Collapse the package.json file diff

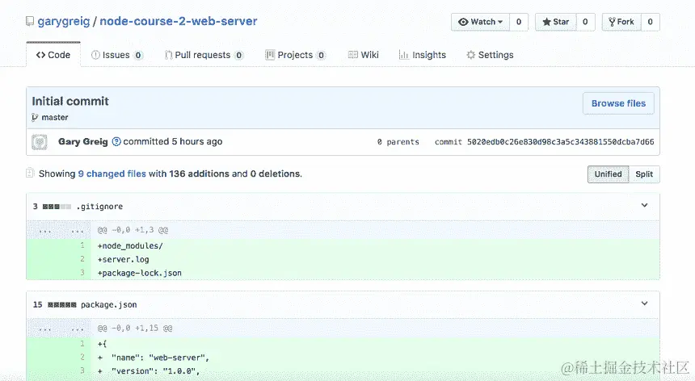coord(644,304)
